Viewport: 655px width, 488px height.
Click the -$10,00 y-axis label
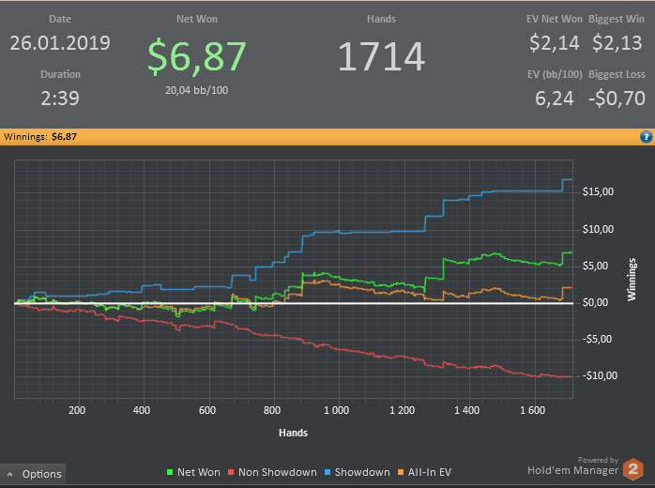[600, 375]
